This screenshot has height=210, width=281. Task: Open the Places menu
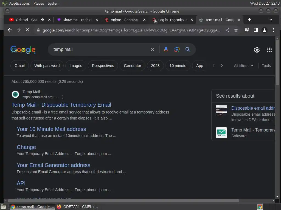38,3
